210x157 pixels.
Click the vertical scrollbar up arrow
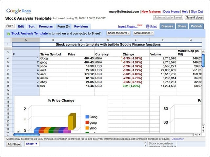tap(203, 128)
